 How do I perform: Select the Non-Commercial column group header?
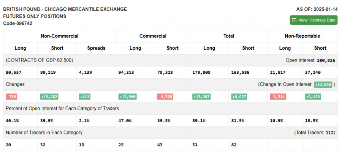point(60,36)
